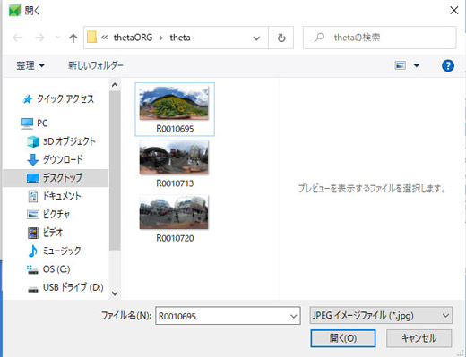This screenshot has width=466, height=357.
Task: Open ダウンロード folder
Action: [63, 159]
